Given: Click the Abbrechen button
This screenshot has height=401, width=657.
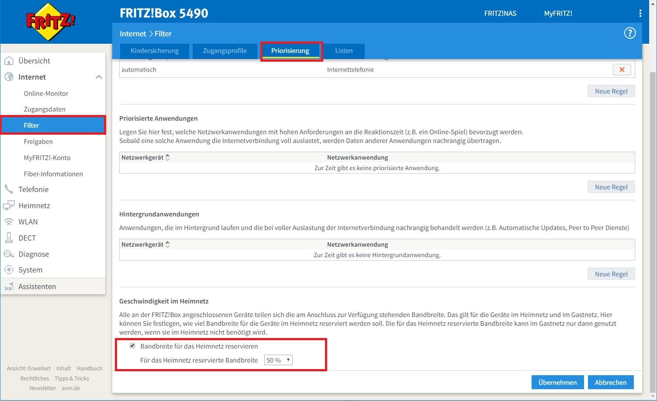Looking at the screenshot, I should click(611, 382).
